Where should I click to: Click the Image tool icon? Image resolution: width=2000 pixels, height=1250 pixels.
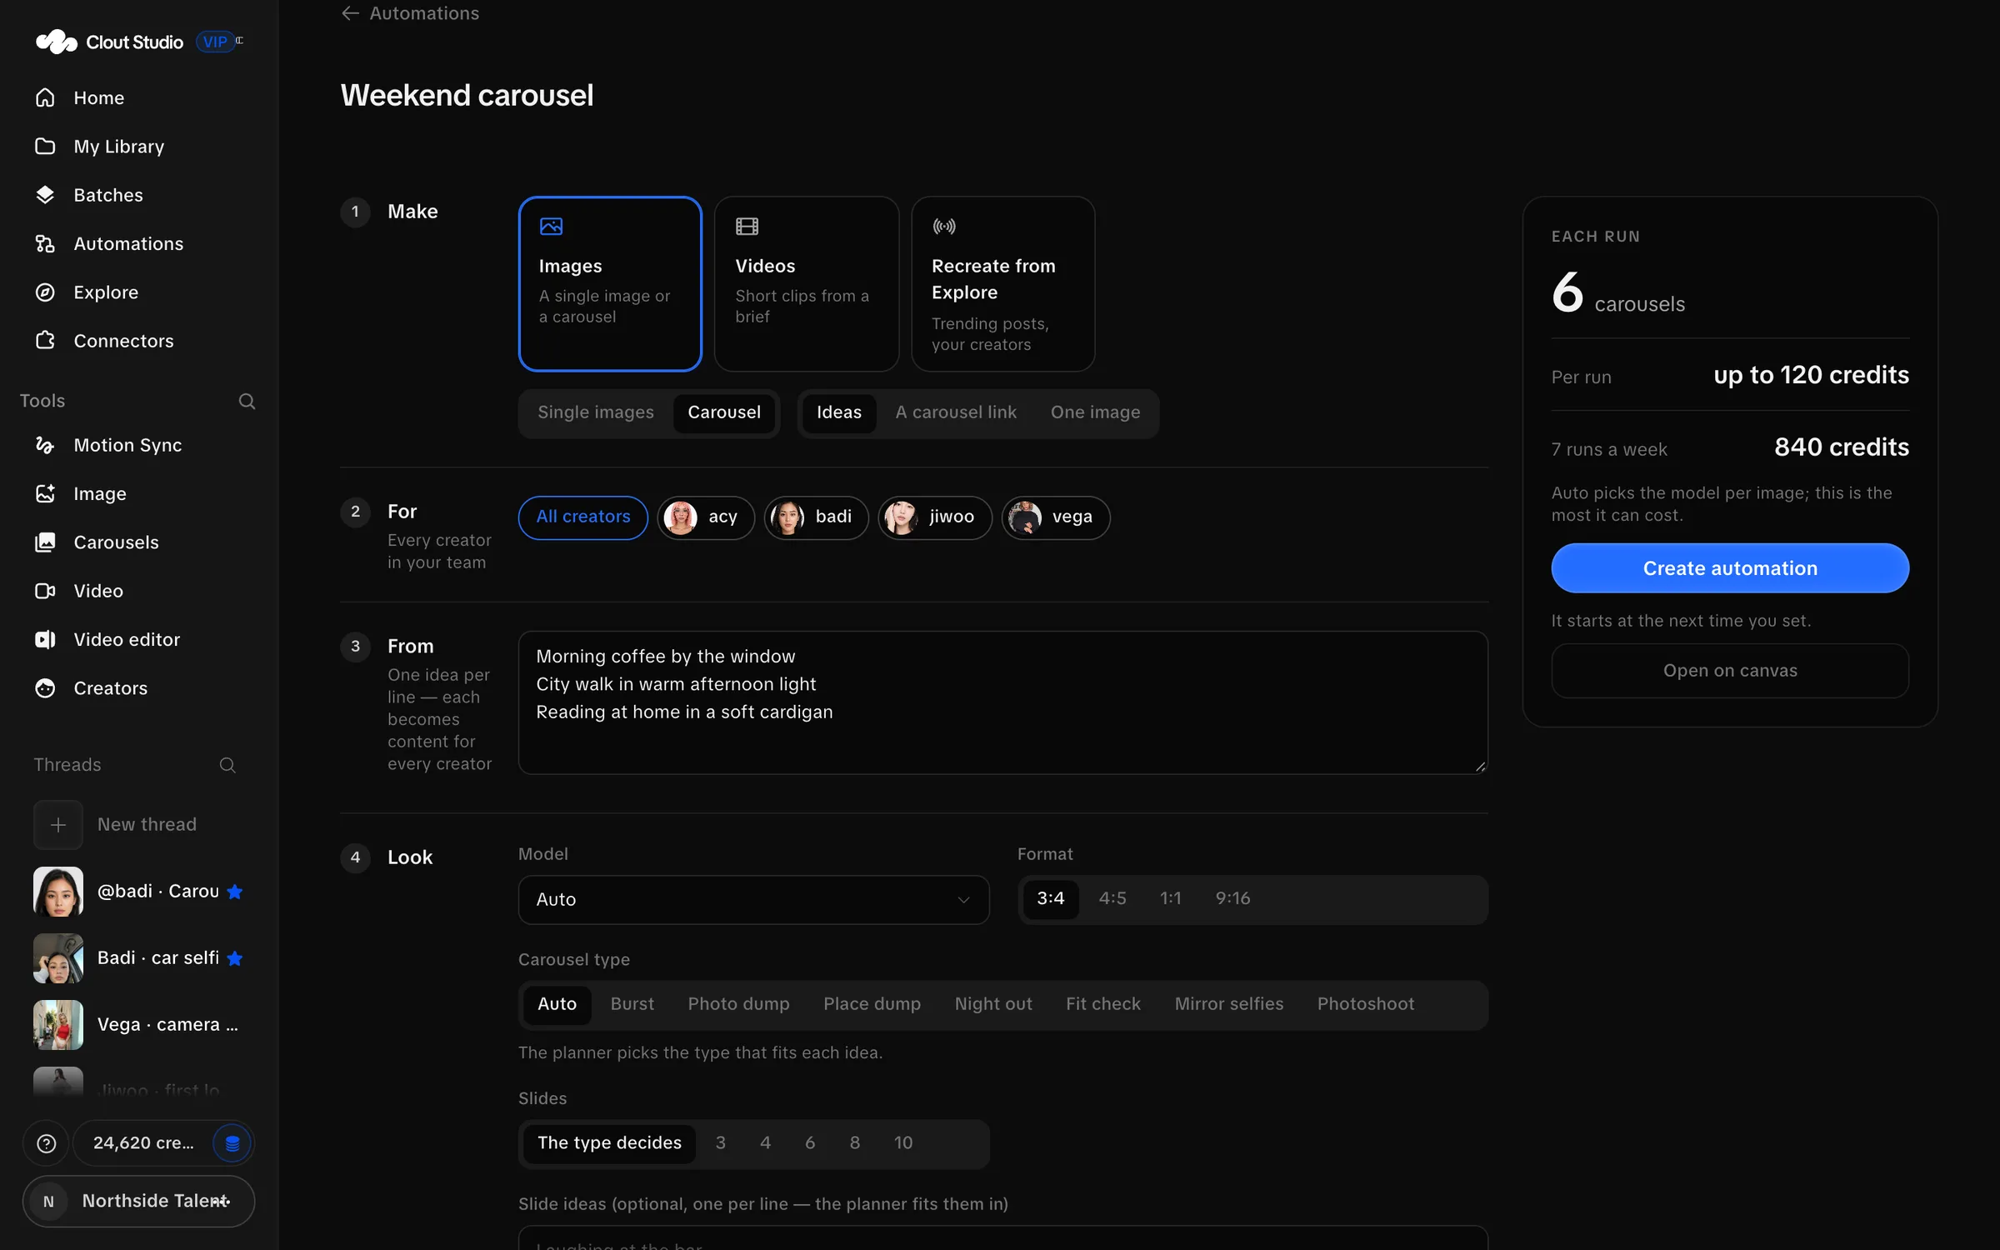[45, 493]
